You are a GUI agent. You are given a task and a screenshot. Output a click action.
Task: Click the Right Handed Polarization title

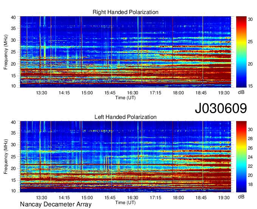[125, 12]
